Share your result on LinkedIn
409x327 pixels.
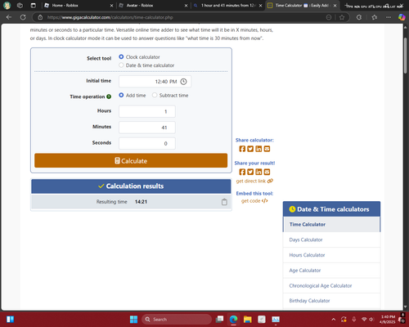[x=258, y=172]
